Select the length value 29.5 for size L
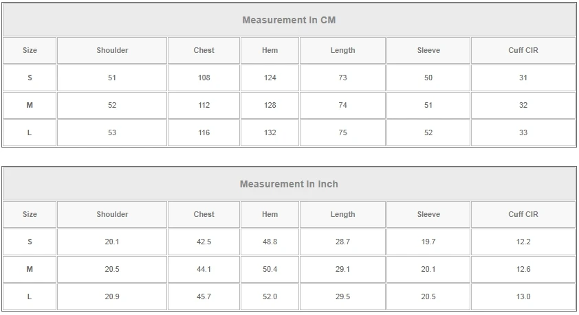Screen dimensions: 579x315 coord(342,296)
